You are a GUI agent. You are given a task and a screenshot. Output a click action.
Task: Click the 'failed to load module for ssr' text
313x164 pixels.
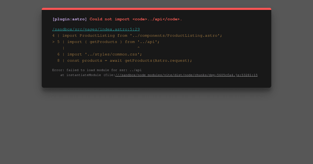(x=97, y=70)
